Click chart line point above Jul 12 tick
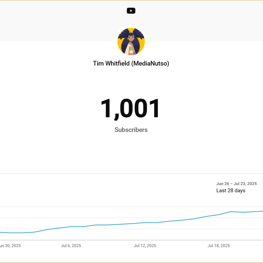Image resolution: width=263 pixels, height=263 pixels. pyautogui.click(x=145, y=223)
